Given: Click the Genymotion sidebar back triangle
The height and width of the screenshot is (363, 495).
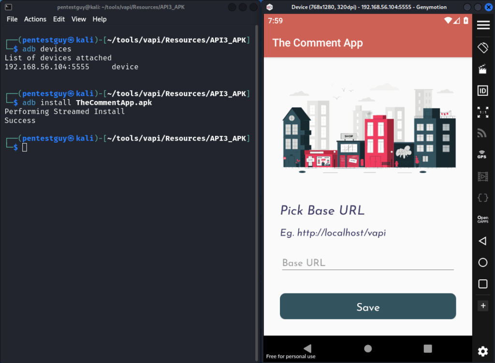Looking at the screenshot, I should coord(482,241).
